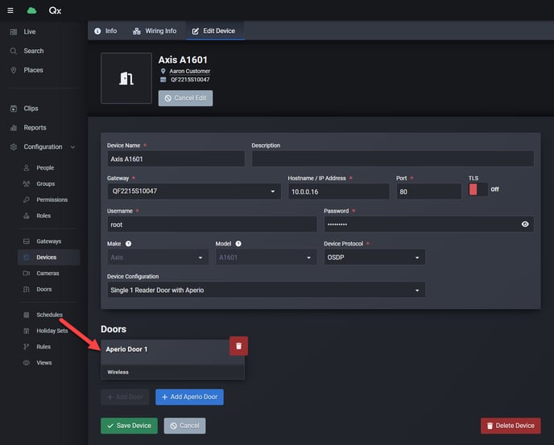Click the Live grid icon in sidebar
This screenshot has width=554, height=445.
14,32
